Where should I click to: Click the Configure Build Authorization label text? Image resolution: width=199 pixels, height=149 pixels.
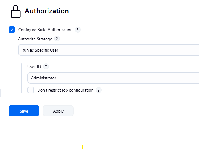[45, 30]
